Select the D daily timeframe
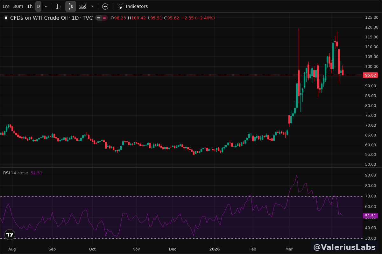 click(x=38, y=6)
